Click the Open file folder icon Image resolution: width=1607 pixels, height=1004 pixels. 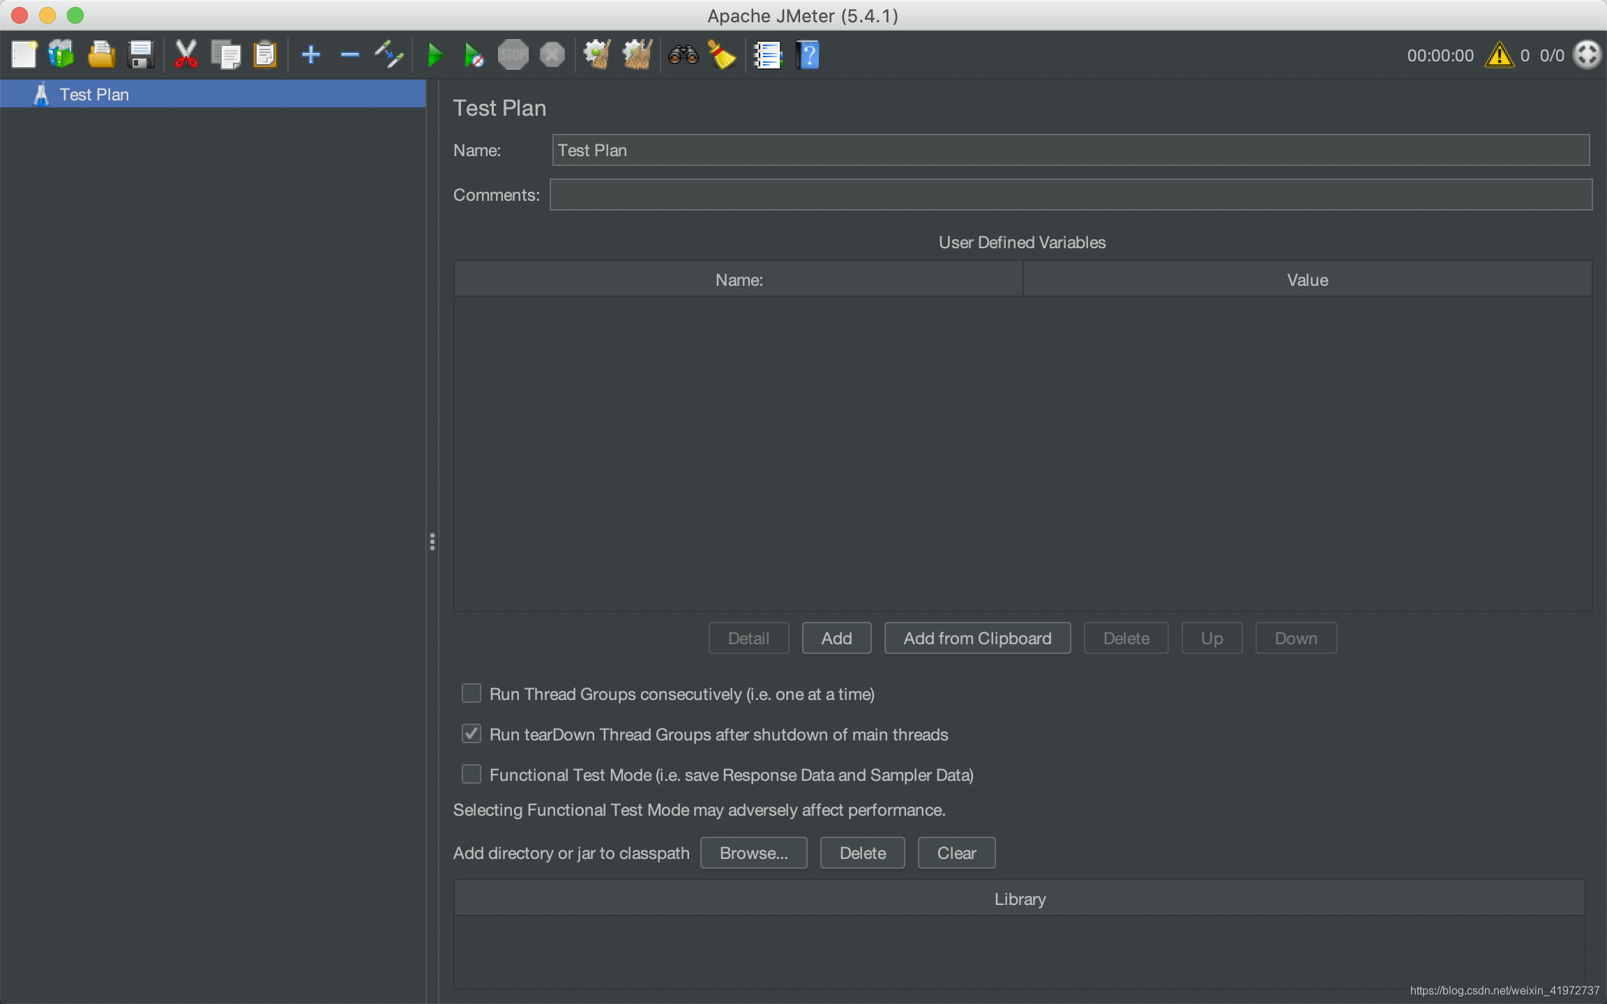pos(101,54)
